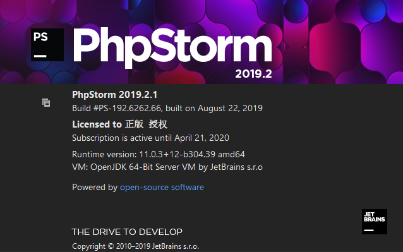Viewport: 403px width, 252px height.
Task: Click the large PhpStorm banner title
Action: pos(172,47)
